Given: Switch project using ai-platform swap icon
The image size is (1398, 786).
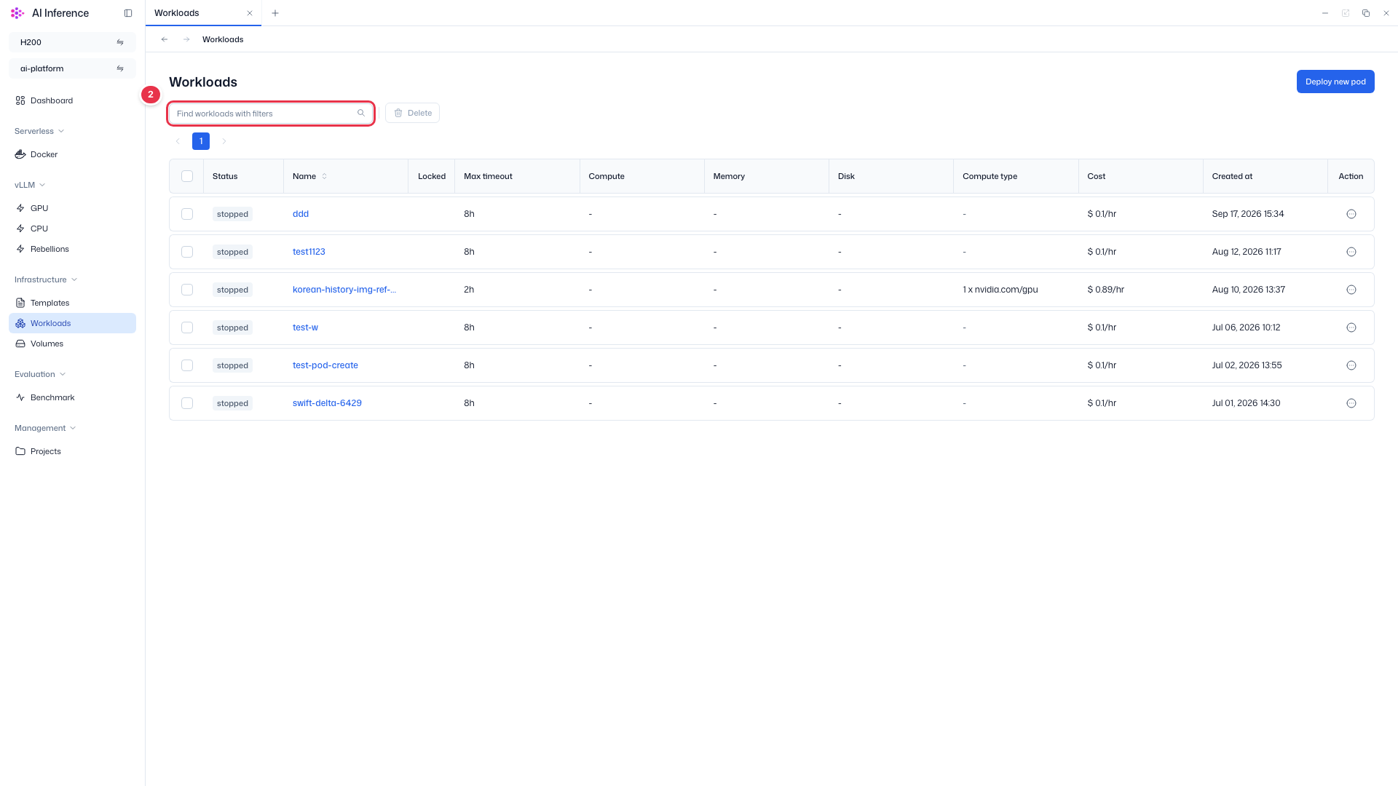Looking at the screenshot, I should click(120, 68).
